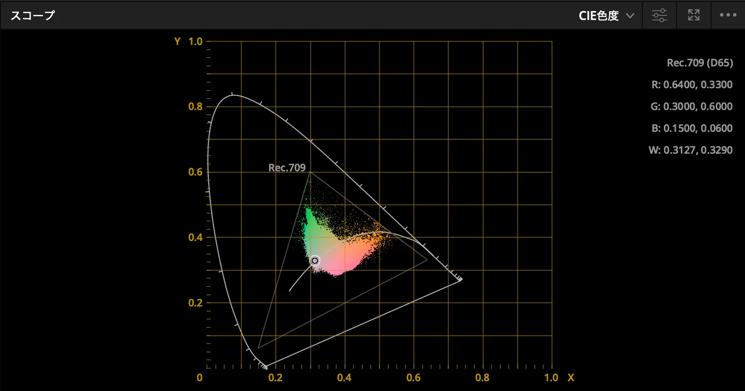Click the blue primary vertex of Rec.709 triangle
The width and height of the screenshot is (745, 391).
259,347
